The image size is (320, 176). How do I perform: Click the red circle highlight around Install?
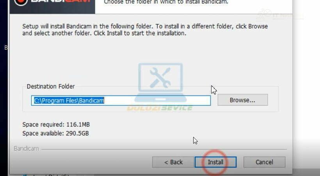click(215, 162)
